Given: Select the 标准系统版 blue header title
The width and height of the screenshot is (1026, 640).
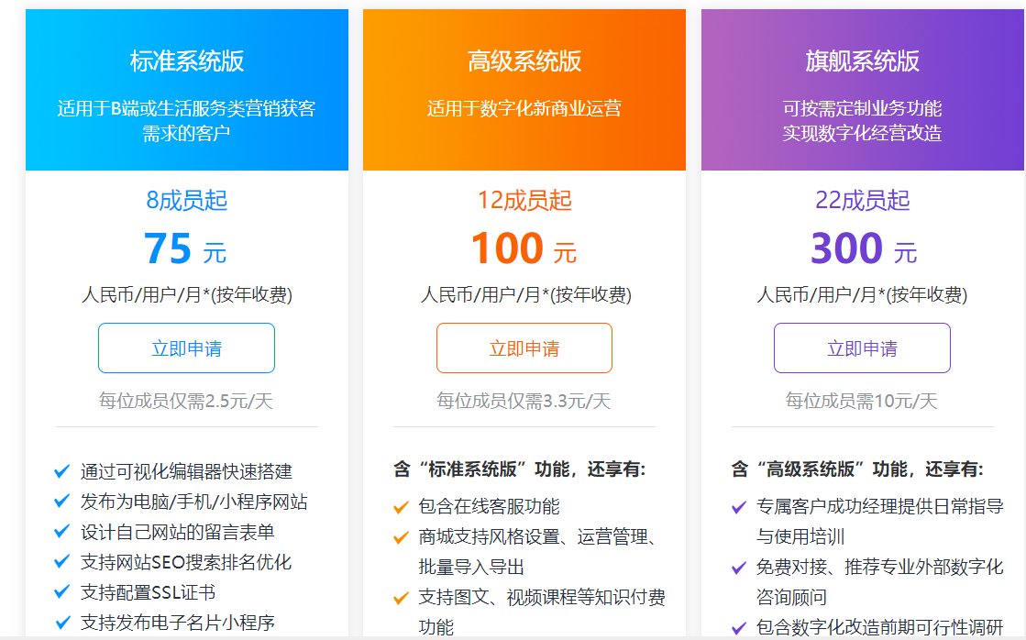Looking at the screenshot, I should click(186, 61).
